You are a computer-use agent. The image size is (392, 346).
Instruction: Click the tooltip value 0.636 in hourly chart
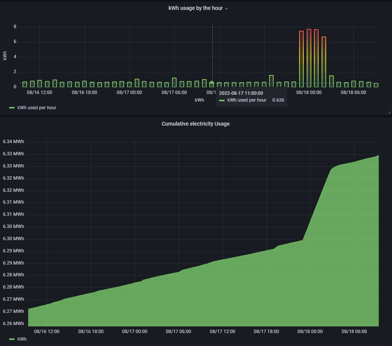(x=278, y=100)
